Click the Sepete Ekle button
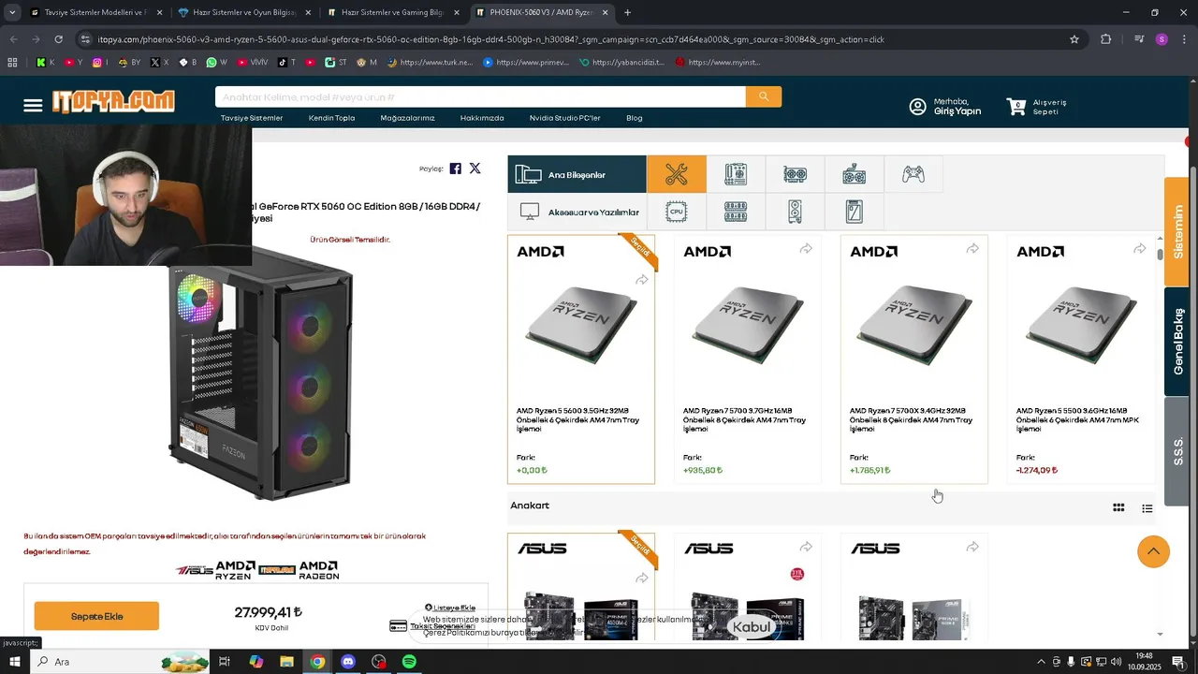The height and width of the screenshot is (674, 1198). (x=96, y=616)
